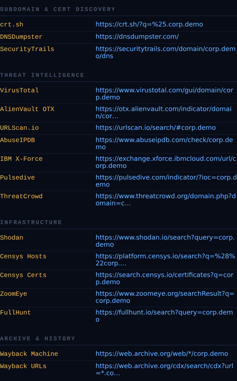This screenshot has width=237, height=381.
Task: Open the web.archive.org/web/*/corp.demo link
Action: click(162, 354)
